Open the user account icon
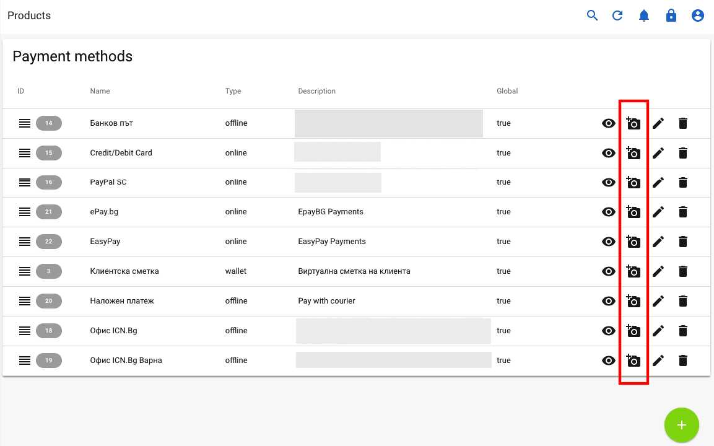 (698, 15)
